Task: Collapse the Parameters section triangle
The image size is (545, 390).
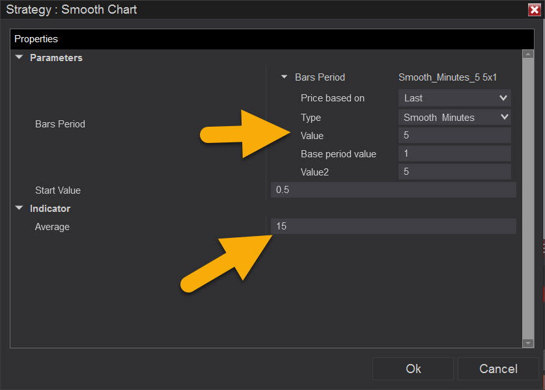Action: tap(19, 57)
